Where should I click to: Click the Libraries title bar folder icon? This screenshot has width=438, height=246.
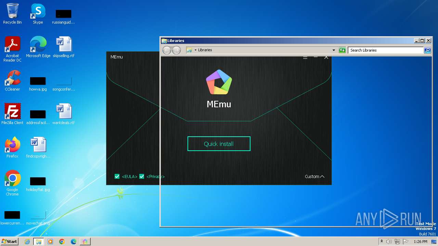pyautogui.click(x=164, y=41)
